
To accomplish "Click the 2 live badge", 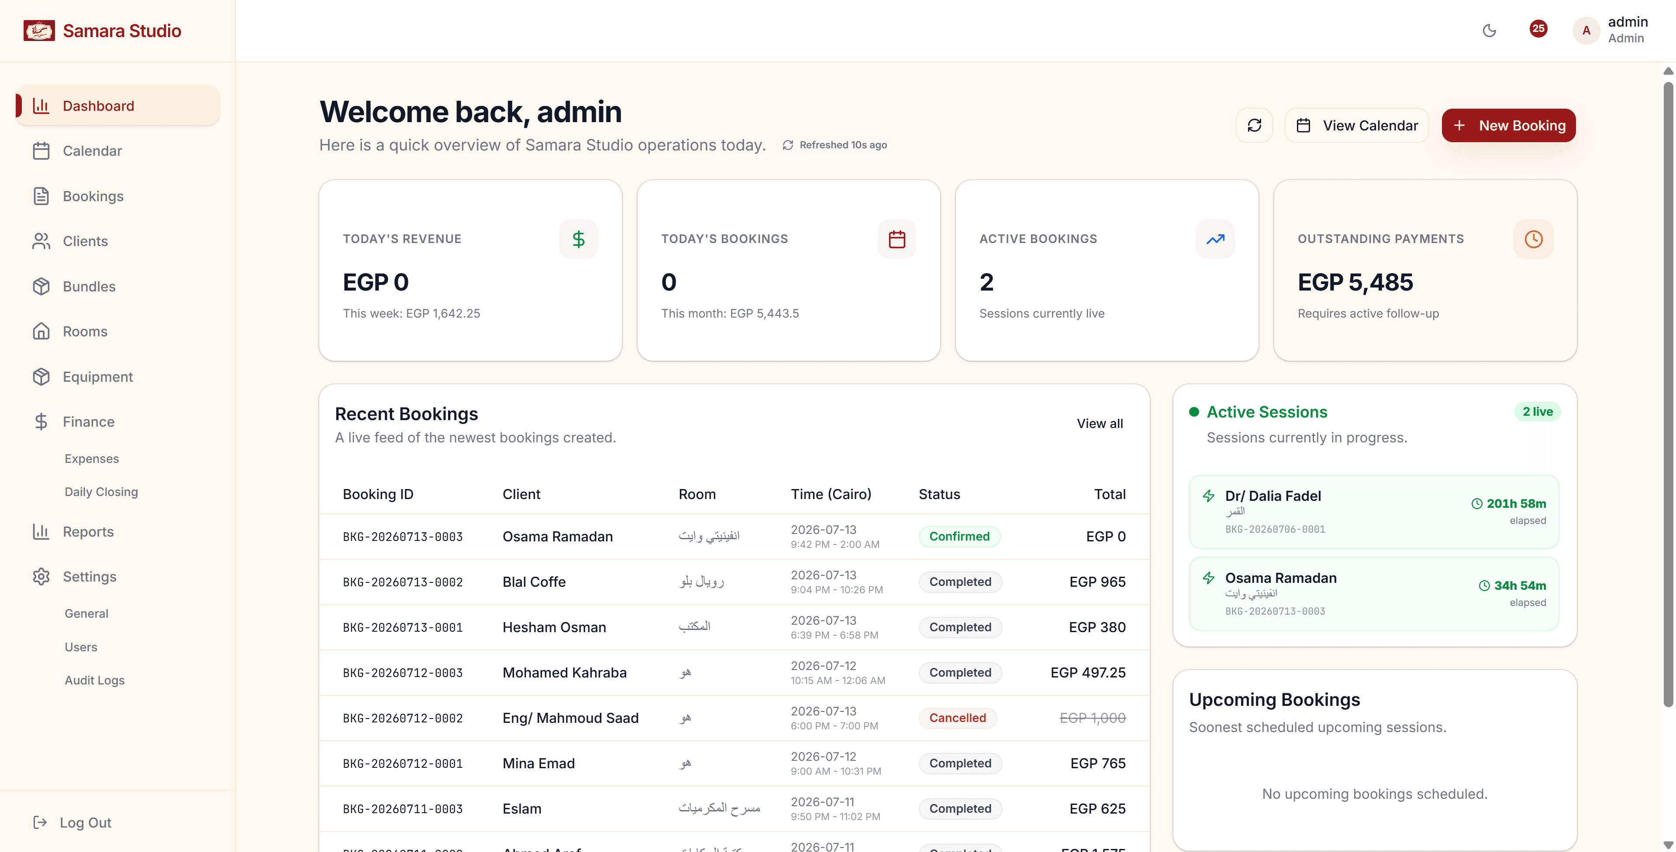I will point(1538,412).
